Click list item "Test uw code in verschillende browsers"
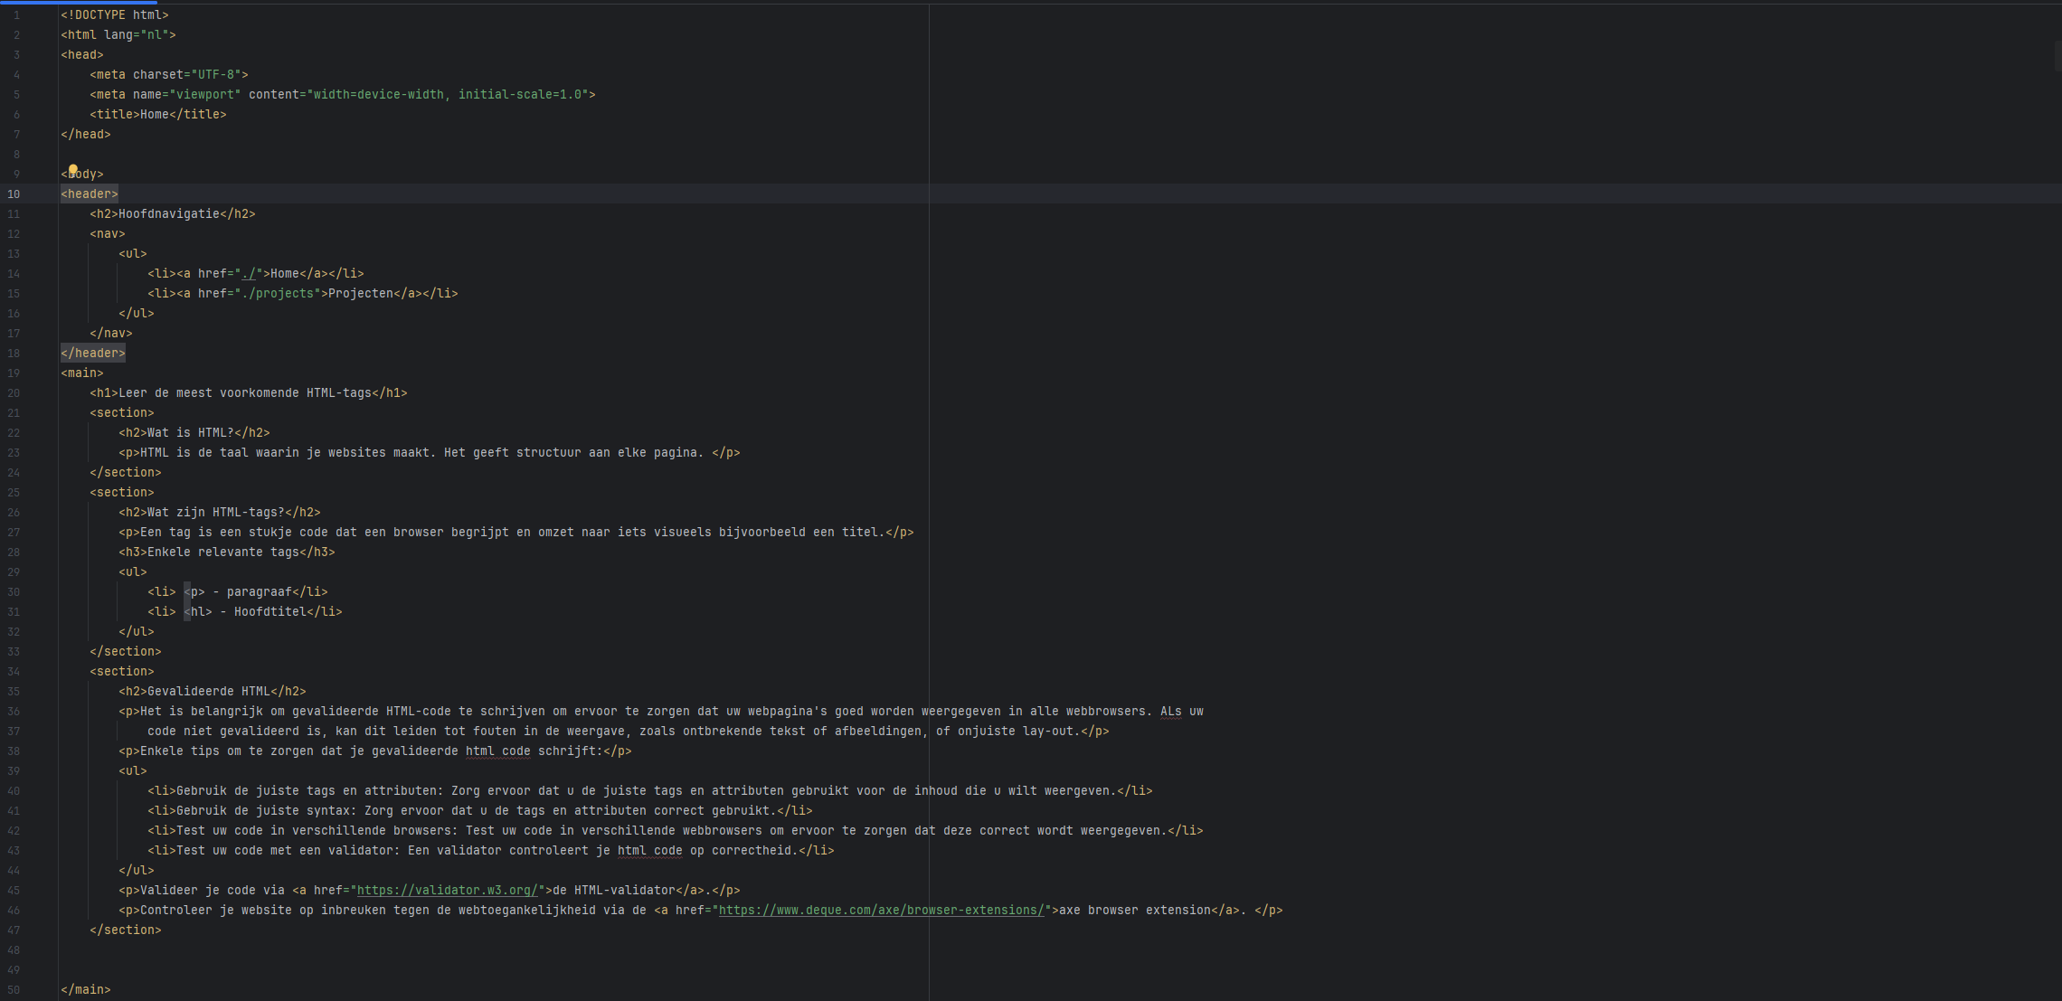Viewport: 2062px width, 1001px height. (x=676, y=831)
